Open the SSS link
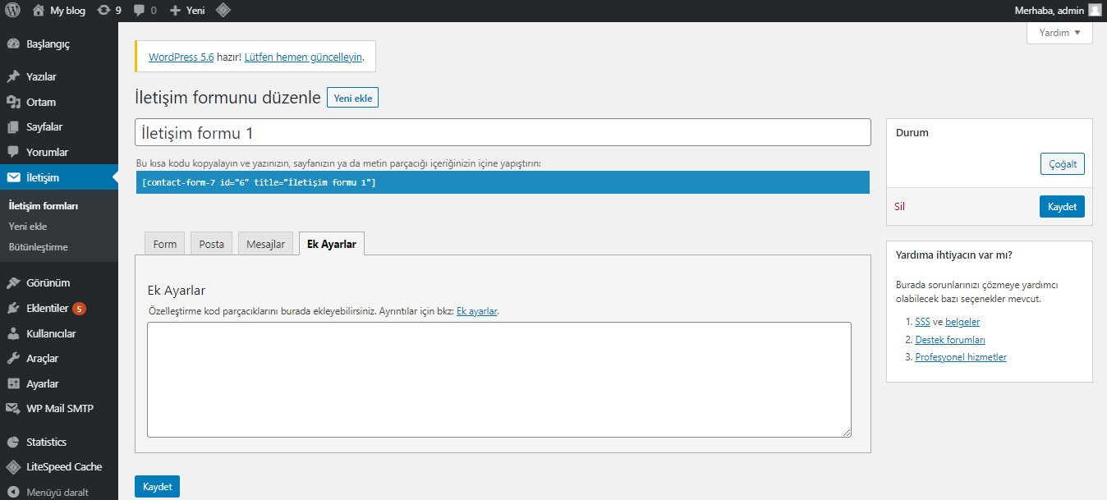The image size is (1107, 500). click(x=923, y=322)
